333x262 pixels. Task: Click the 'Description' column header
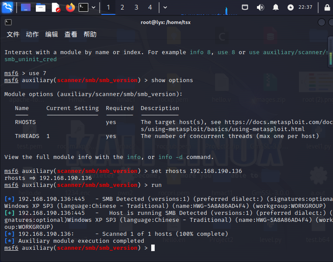tap(160, 108)
